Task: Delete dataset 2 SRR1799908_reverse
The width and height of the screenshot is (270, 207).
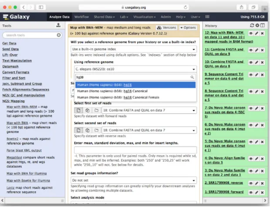Action: (262, 183)
